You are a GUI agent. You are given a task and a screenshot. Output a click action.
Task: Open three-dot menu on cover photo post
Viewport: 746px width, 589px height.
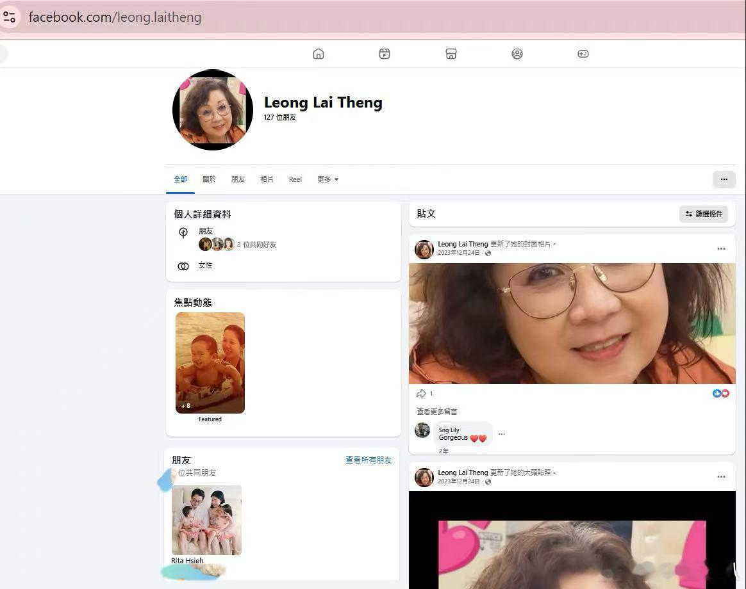721,248
